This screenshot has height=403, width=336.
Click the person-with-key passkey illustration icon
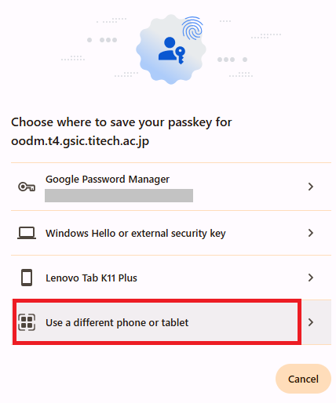(172, 50)
